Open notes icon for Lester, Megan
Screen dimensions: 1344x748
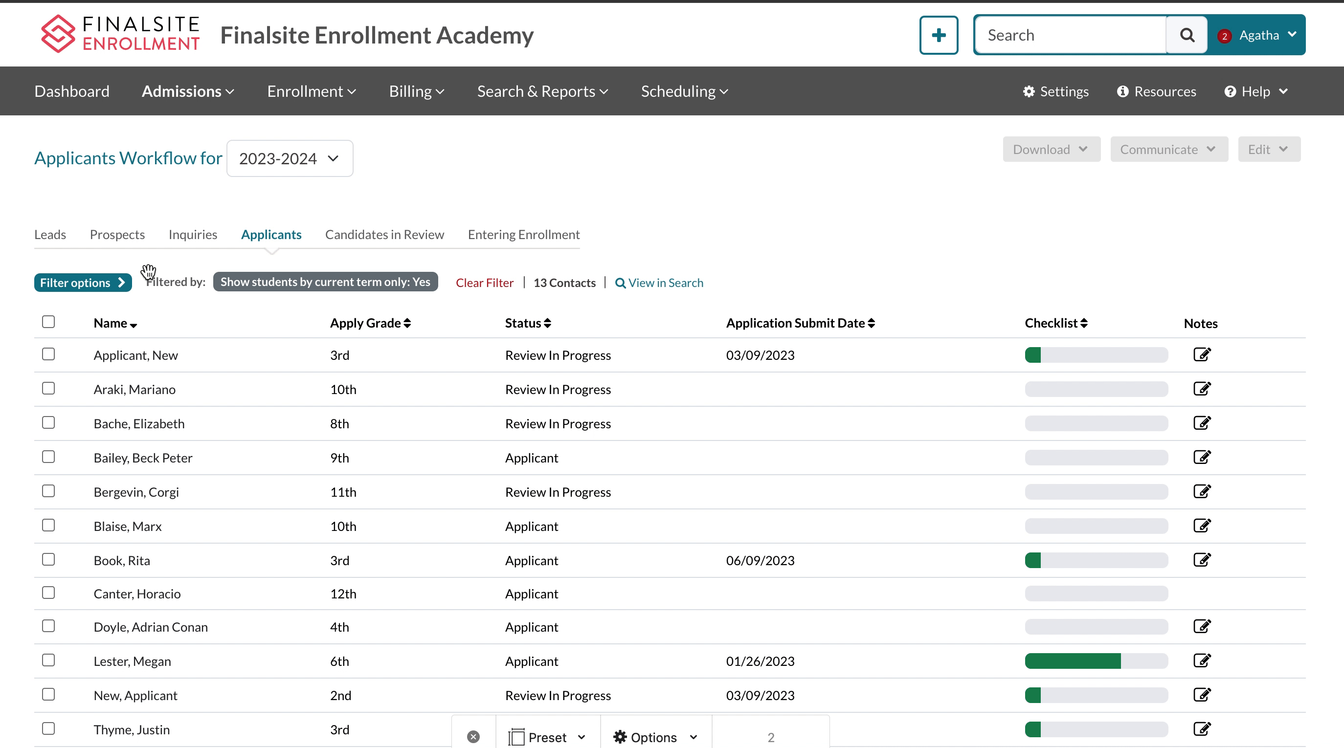[x=1202, y=660]
